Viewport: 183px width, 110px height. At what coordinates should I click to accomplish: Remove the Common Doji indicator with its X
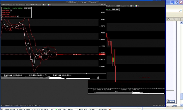pos(18,16)
